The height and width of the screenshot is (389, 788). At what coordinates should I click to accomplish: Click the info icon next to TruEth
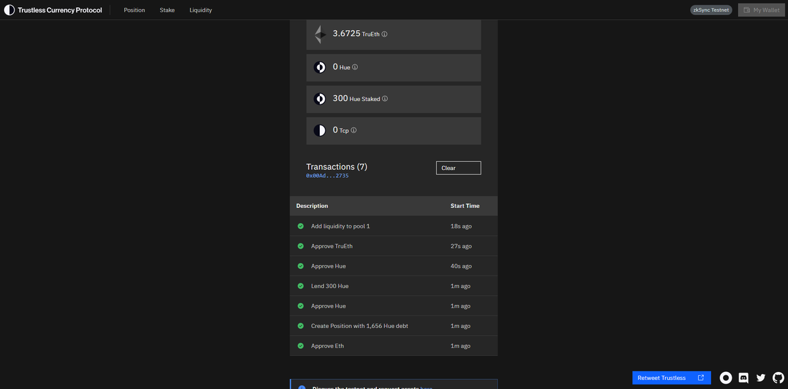[384, 34]
